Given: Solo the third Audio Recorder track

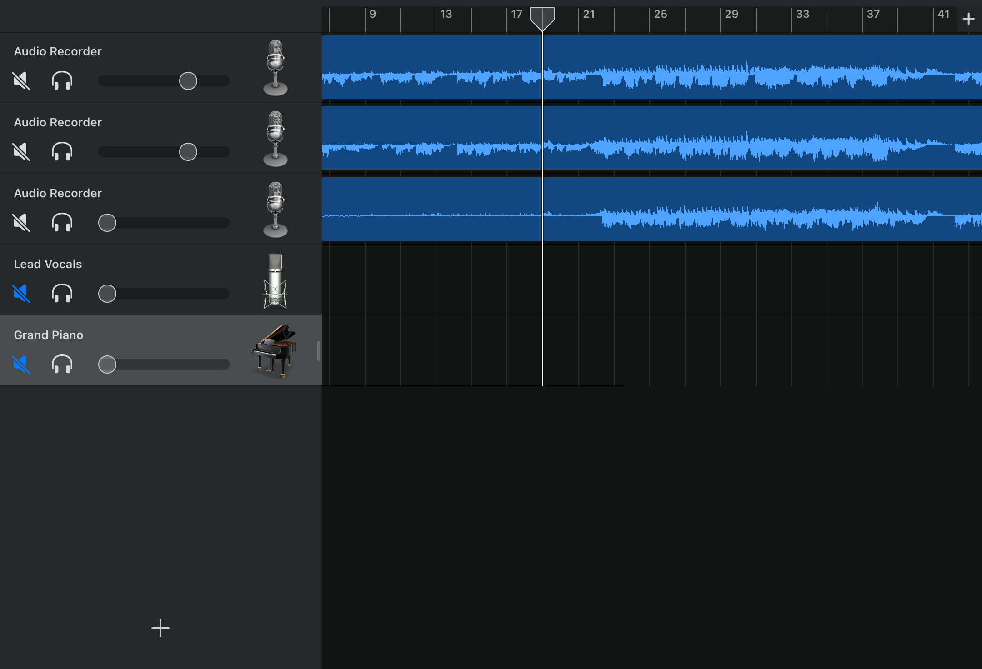Looking at the screenshot, I should (62, 223).
